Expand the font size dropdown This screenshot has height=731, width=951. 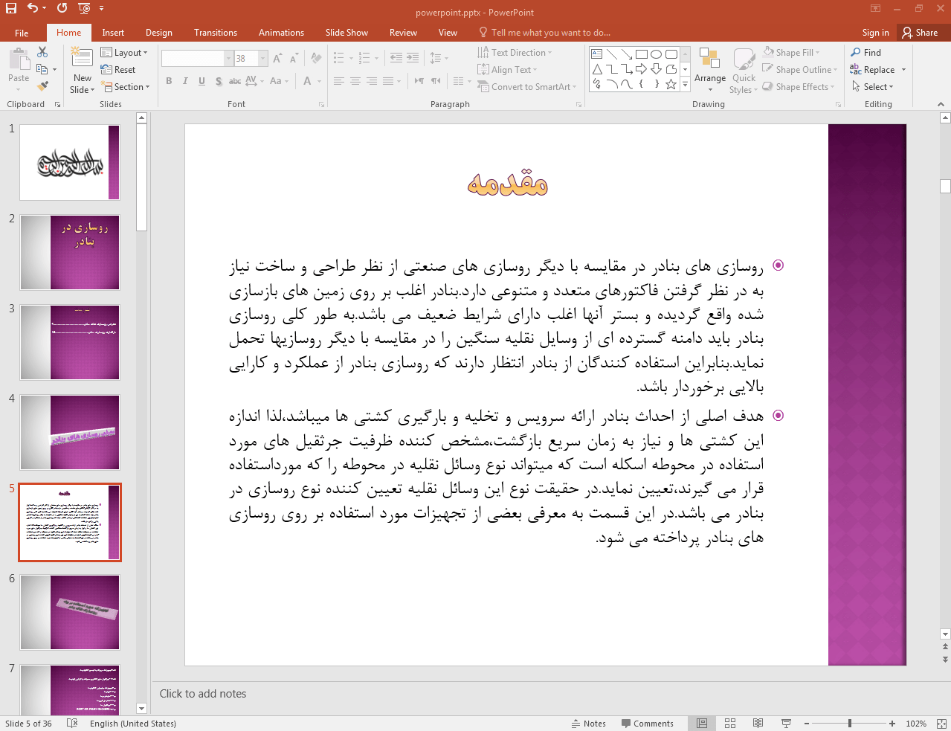(263, 58)
